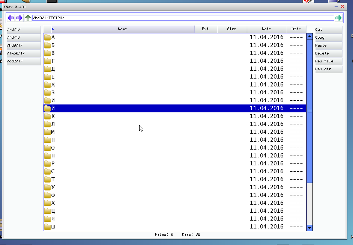The height and width of the screenshot is (245, 353).
Task: Click the scrollbar down arrow
Action: tap(309, 228)
